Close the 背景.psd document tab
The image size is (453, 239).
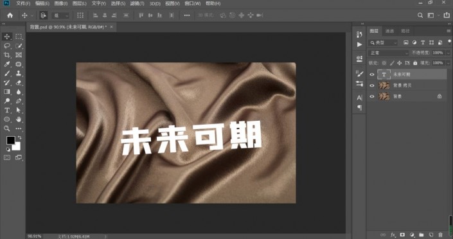[111, 27]
